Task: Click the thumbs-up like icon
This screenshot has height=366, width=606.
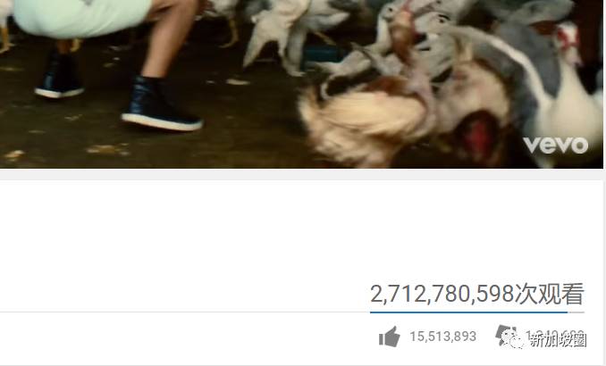Action: coord(389,337)
